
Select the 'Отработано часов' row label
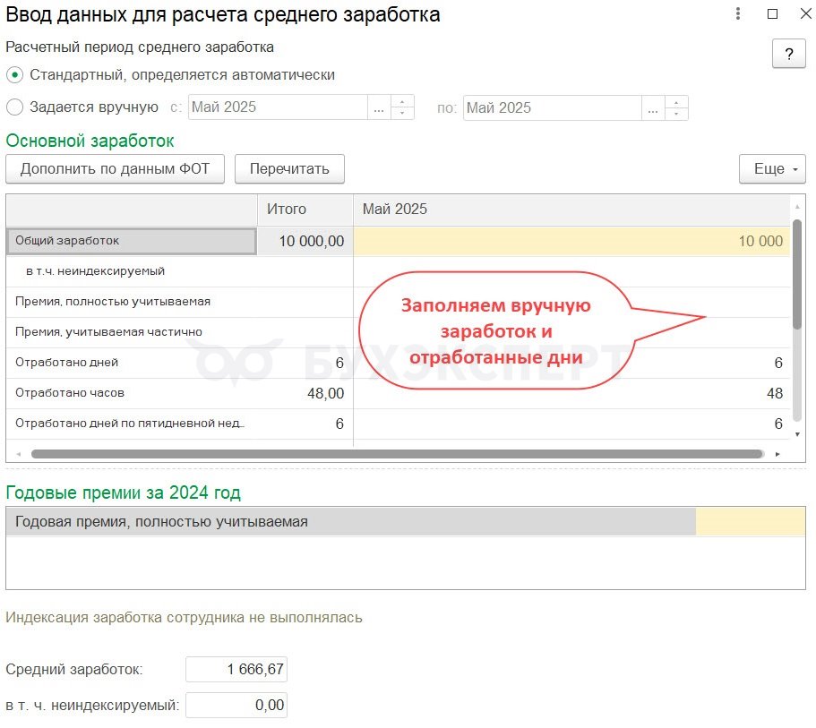coord(70,393)
